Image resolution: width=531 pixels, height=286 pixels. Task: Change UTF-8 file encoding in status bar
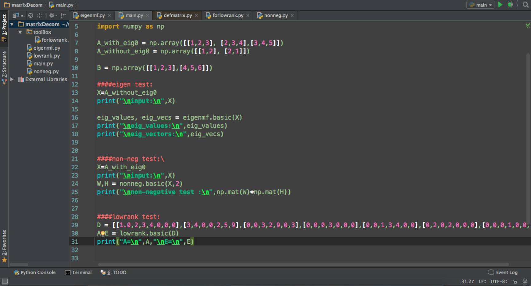(x=499, y=281)
